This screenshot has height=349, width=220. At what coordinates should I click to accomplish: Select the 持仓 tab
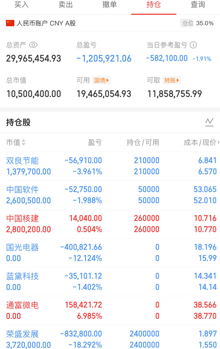tap(154, 4)
